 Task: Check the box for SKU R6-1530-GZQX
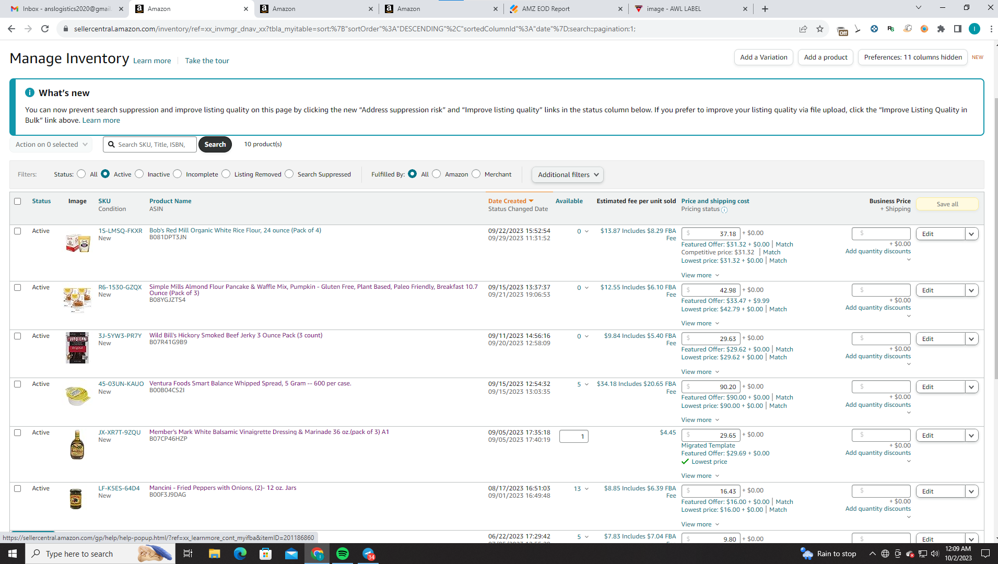(18, 288)
